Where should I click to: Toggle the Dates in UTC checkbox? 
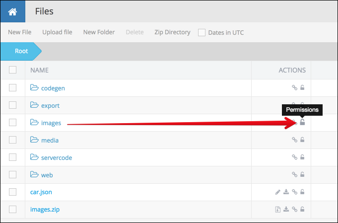202,33
